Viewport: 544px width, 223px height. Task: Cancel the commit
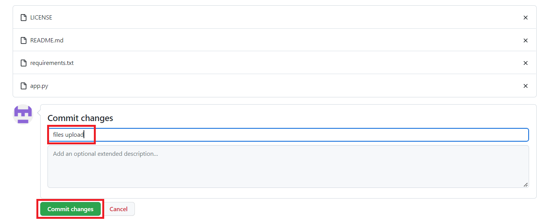(x=118, y=209)
